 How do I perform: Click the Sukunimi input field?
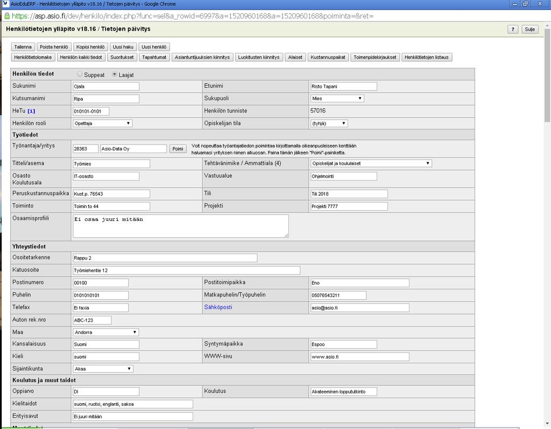[106, 86]
